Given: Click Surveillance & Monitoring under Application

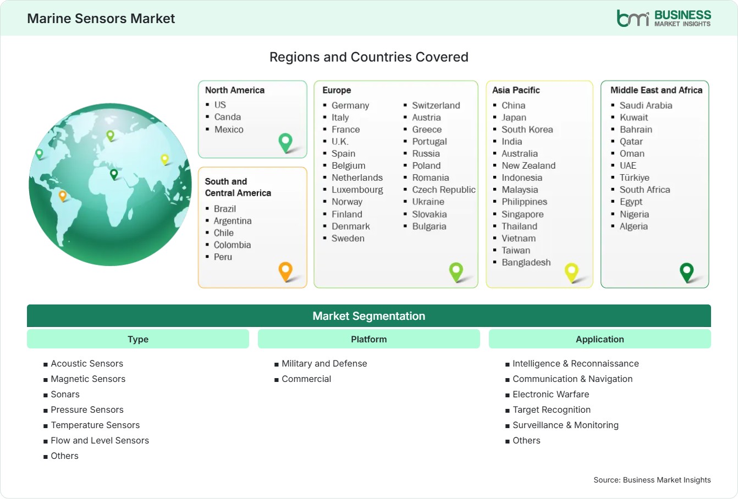Looking at the screenshot, I should click(x=565, y=425).
